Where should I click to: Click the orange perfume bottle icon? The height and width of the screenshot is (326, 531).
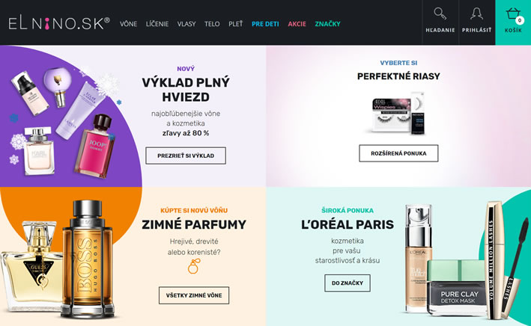pos(194,266)
